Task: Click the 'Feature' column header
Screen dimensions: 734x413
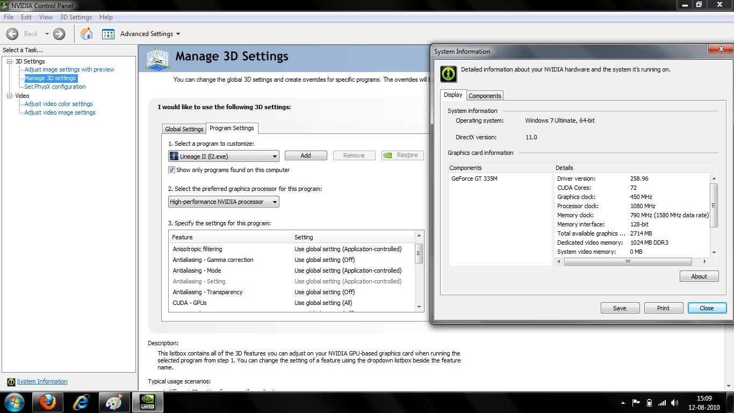Action: pos(230,237)
